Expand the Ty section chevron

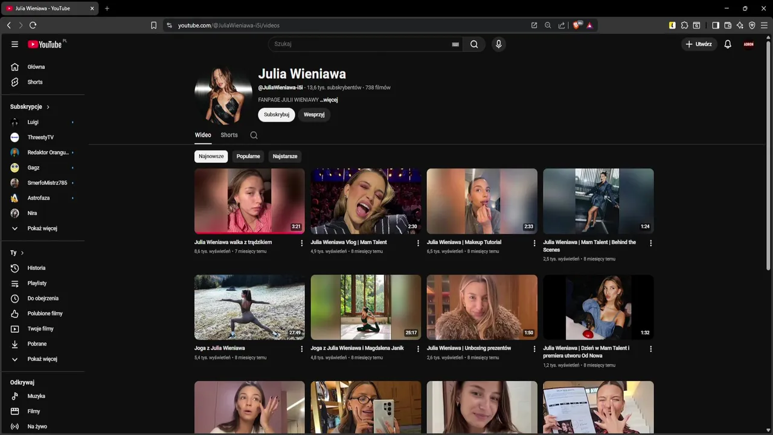click(22, 253)
